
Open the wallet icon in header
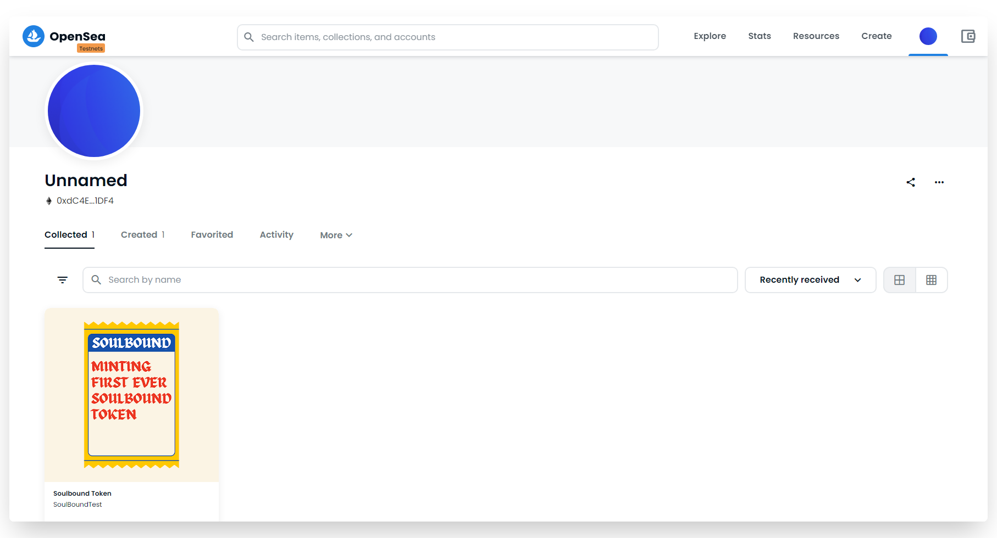tap(968, 36)
